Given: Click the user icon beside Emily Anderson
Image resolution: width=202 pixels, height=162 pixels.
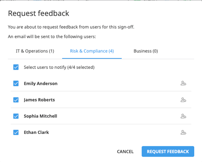Looking at the screenshot, I should pos(183,83).
